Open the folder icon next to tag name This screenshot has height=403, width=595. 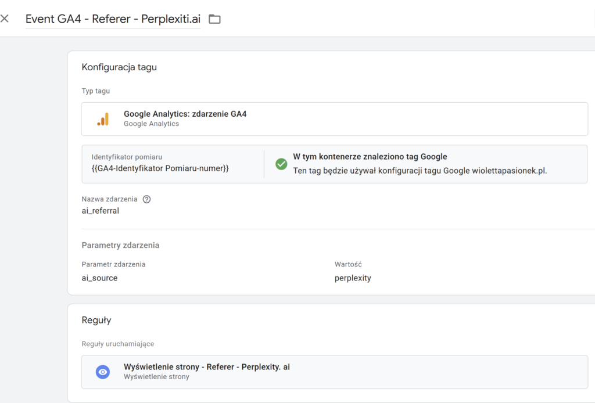(215, 19)
